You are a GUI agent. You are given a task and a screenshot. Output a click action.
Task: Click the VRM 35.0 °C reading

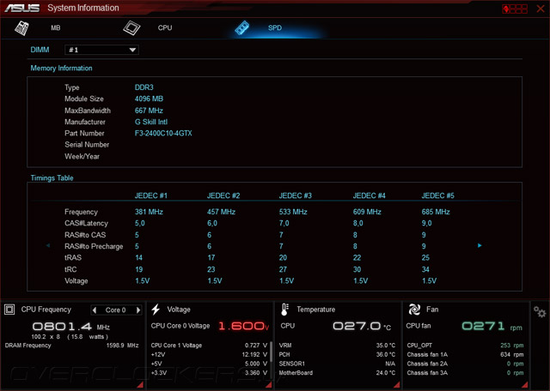386,346
